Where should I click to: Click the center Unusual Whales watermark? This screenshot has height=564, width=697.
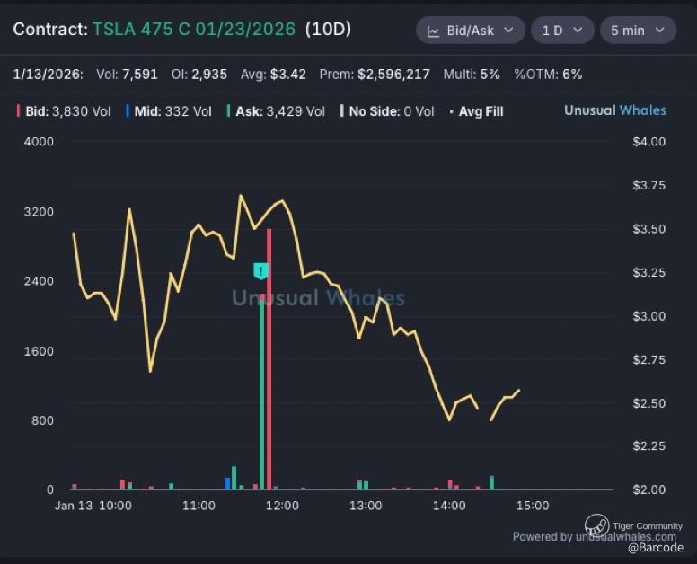pos(318,298)
